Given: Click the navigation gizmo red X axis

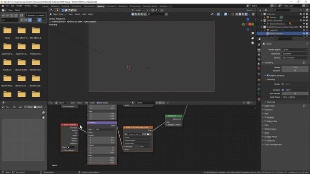Looking at the screenshot, I should (x=250, y=24).
